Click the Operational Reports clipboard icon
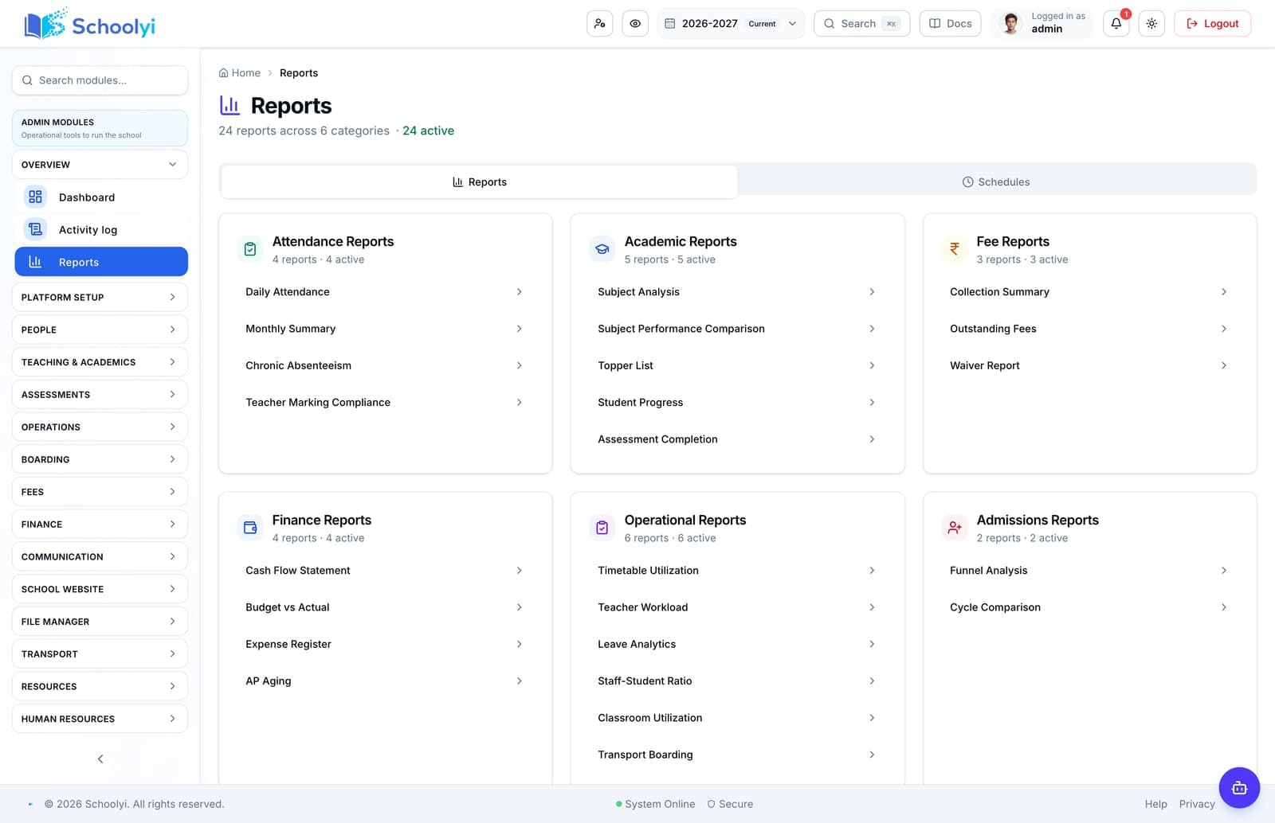Screen dimensions: 1275x823 point(602,528)
